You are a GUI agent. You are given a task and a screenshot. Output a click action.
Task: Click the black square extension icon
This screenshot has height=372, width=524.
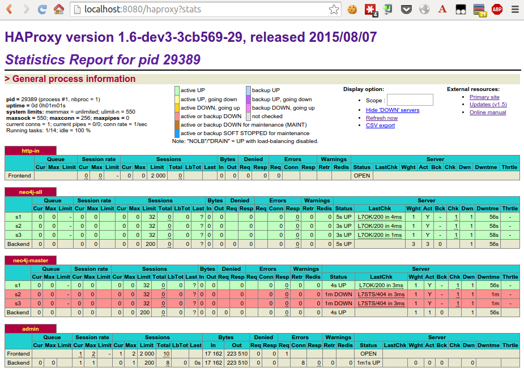(x=461, y=10)
